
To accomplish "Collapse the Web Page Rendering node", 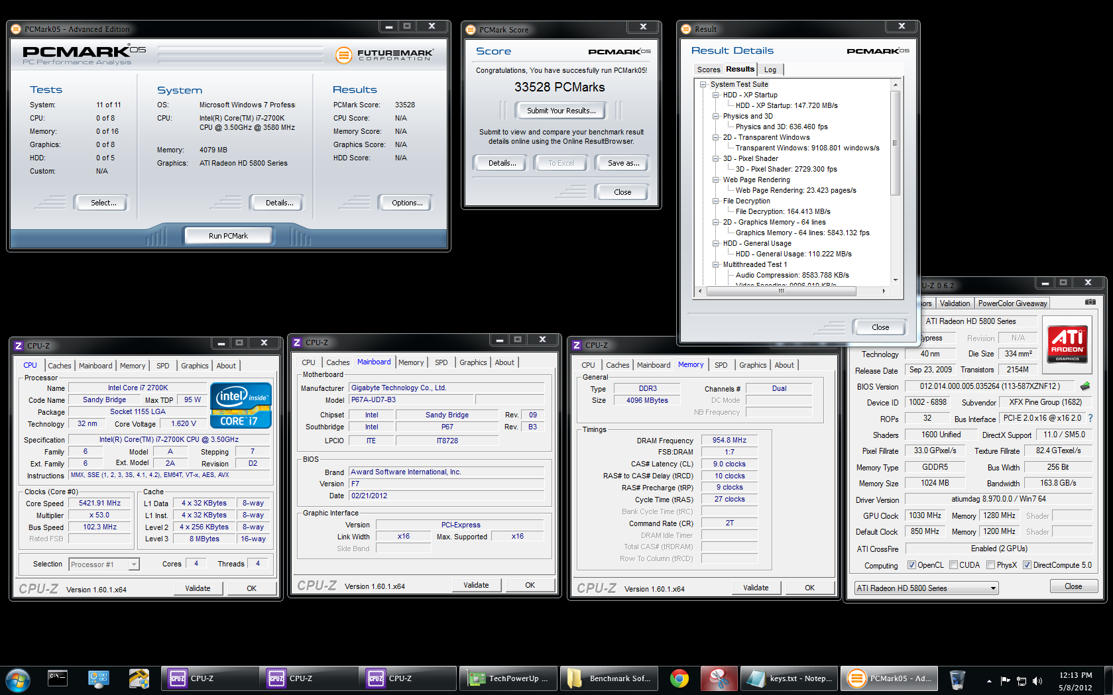I will tap(716, 180).
